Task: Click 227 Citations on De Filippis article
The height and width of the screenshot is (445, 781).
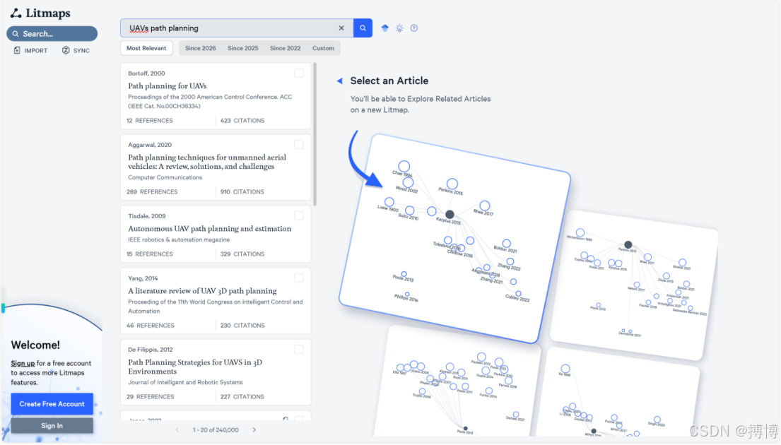Action: tap(242, 397)
